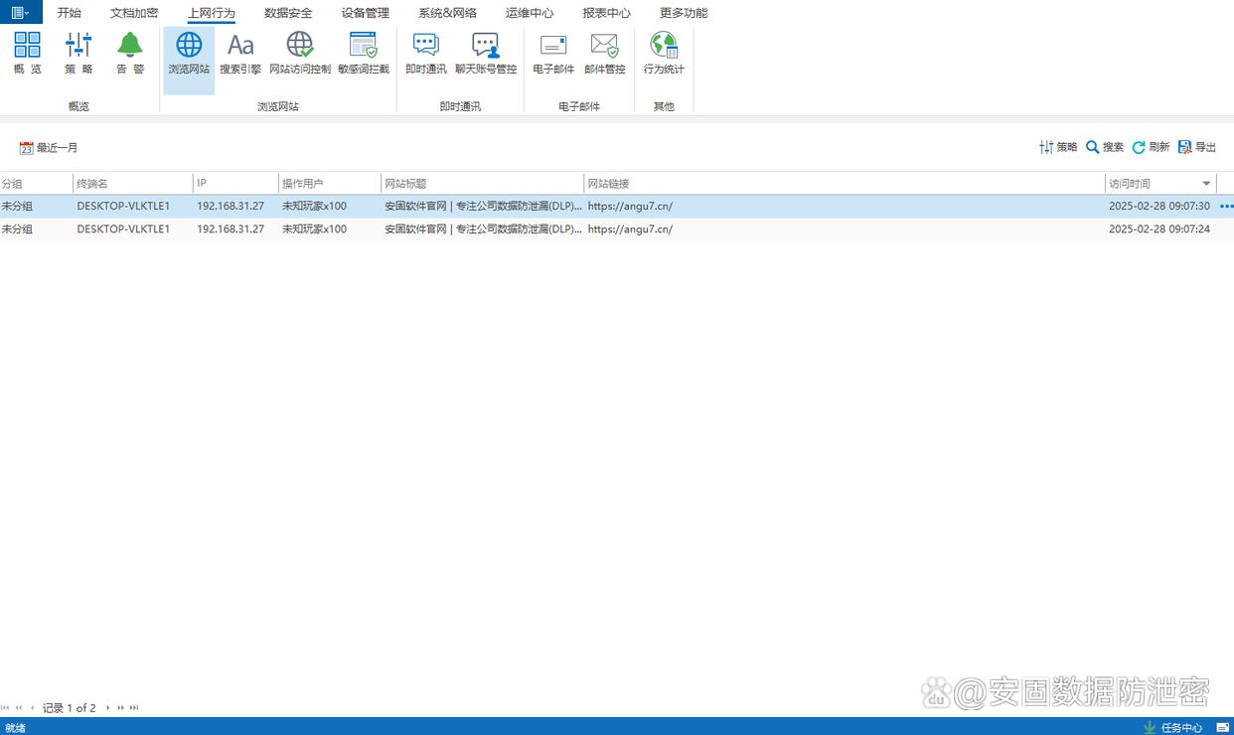Switch to the 数据安全 ribbon tab
1234x735 pixels.
288,13
